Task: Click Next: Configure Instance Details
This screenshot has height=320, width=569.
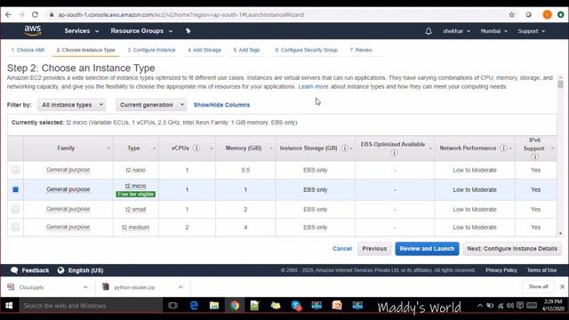Action: 512,249
